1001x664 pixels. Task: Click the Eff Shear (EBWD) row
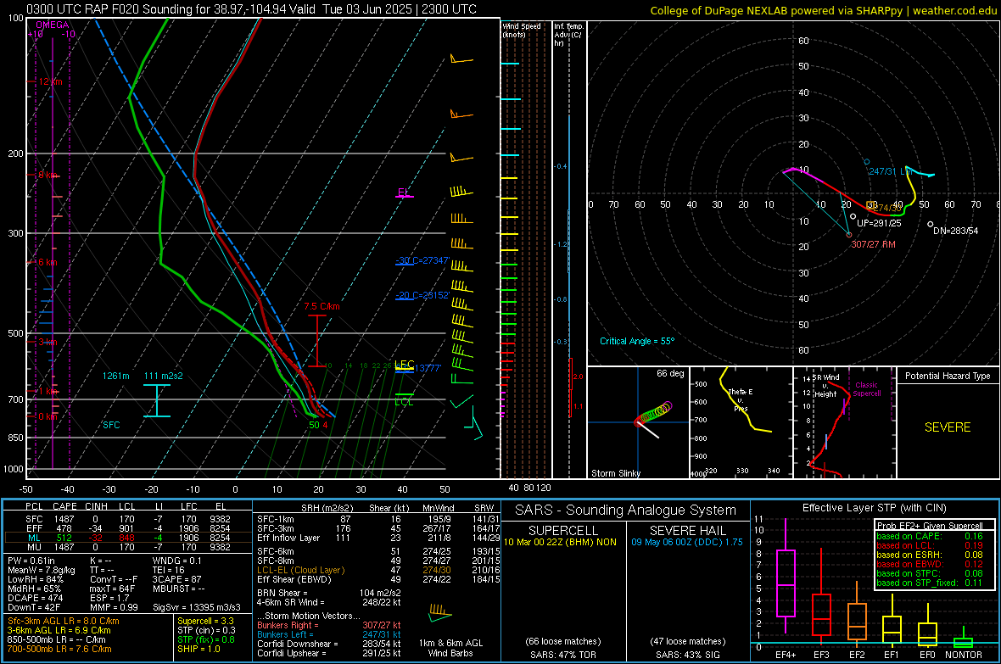pyautogui.click(x=378, y=580)
